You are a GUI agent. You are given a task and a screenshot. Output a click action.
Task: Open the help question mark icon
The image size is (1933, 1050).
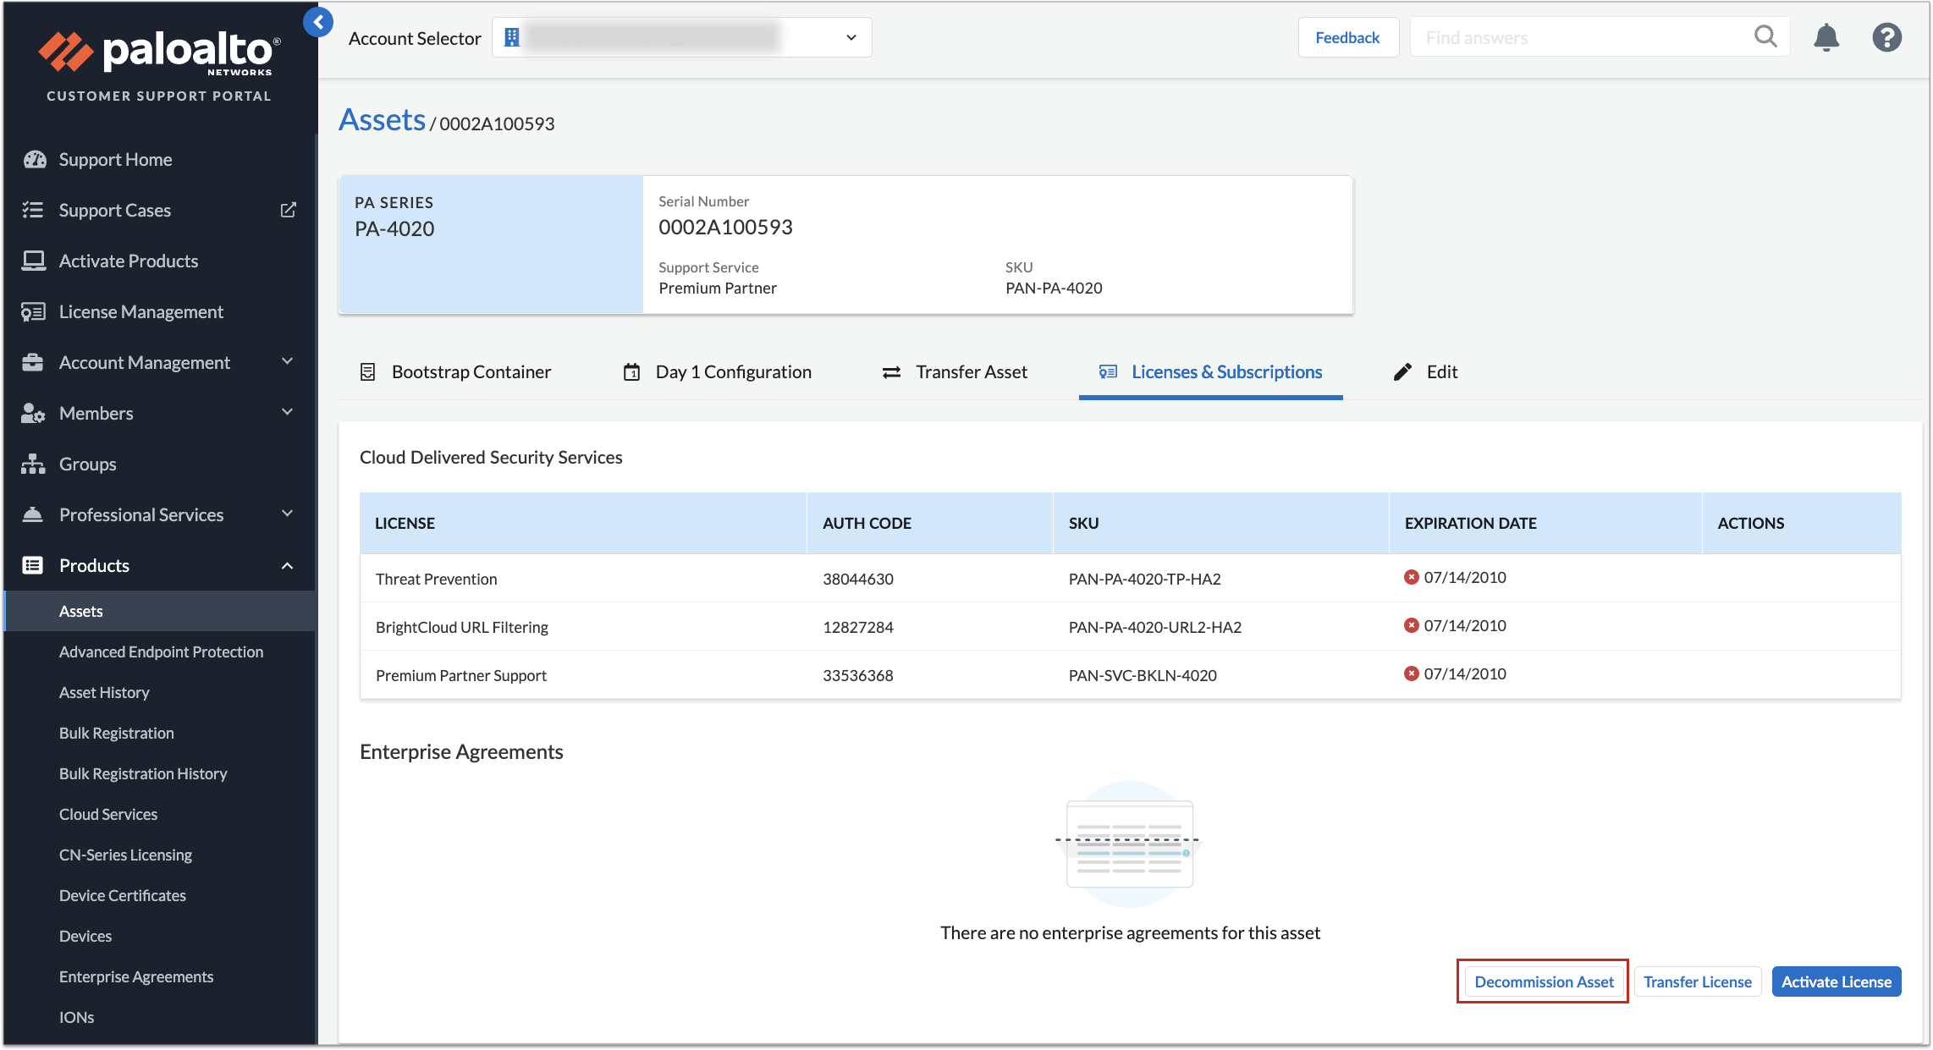(1886, 38)
